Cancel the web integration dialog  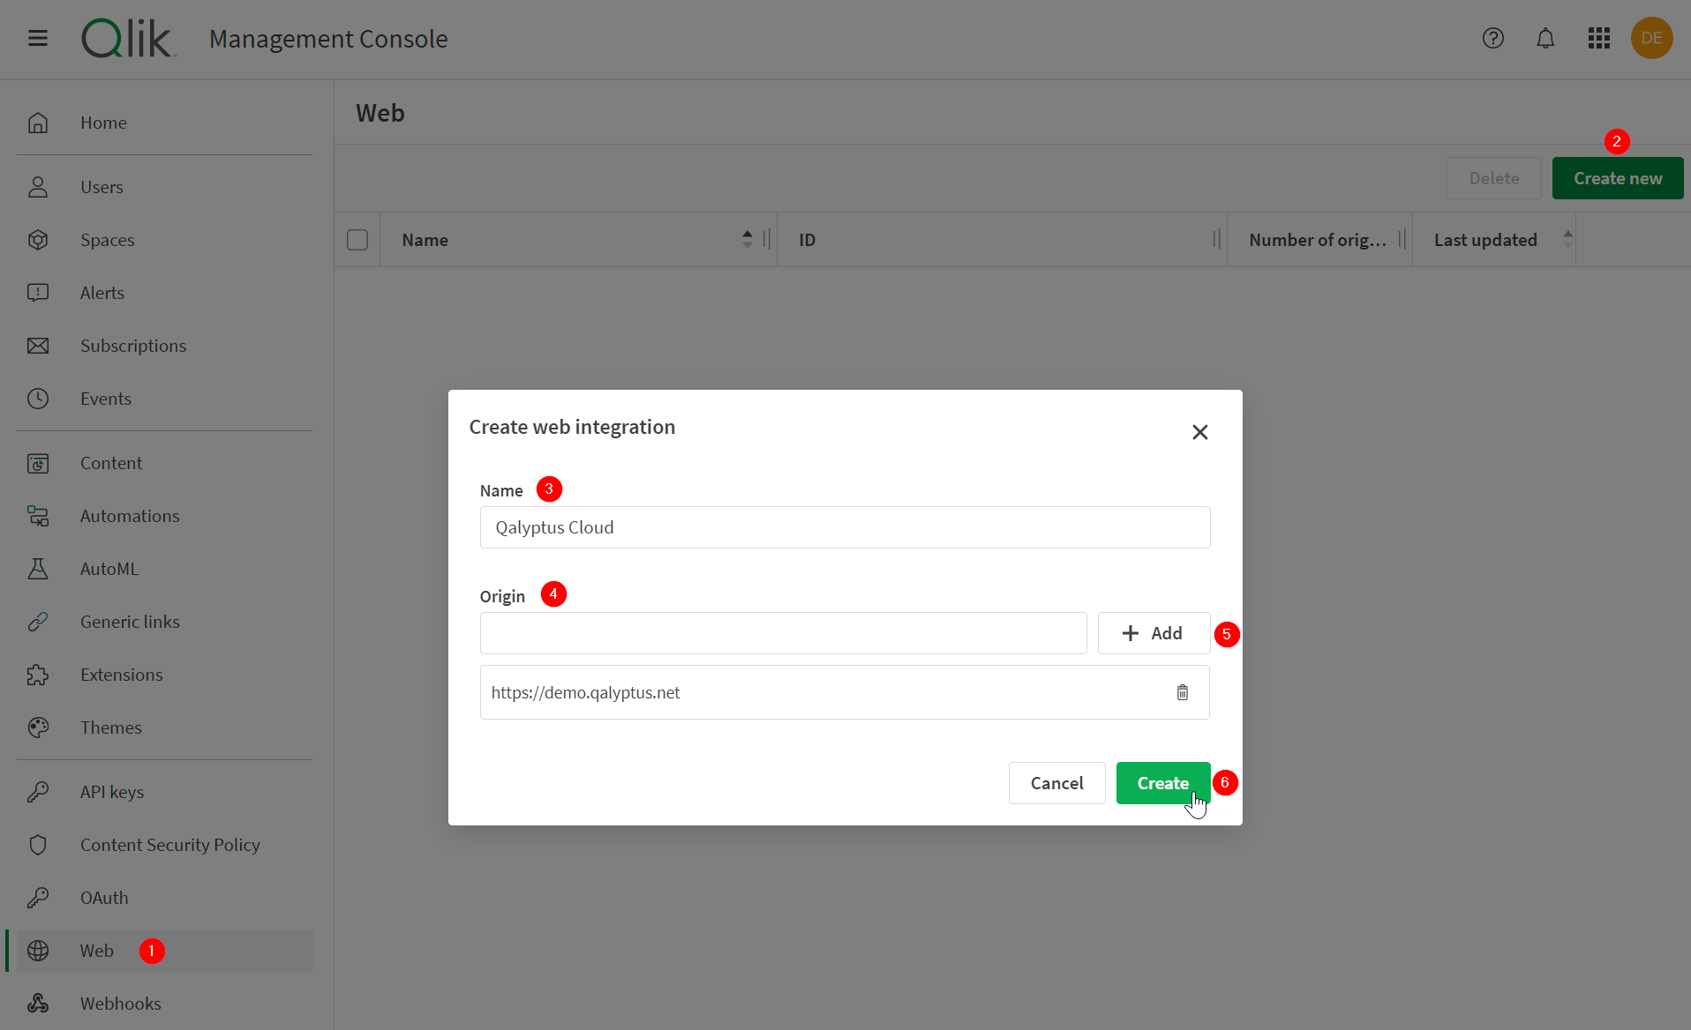1056,782
